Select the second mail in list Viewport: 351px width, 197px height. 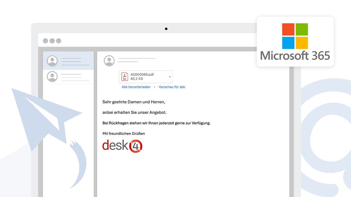click(68, 77)
